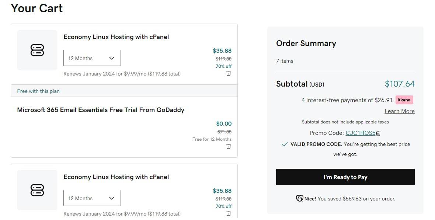Image resolution: width=435 pixels, height=220 pixels.
Task: Click the pink Klarna badge
Action: point(404,100)
